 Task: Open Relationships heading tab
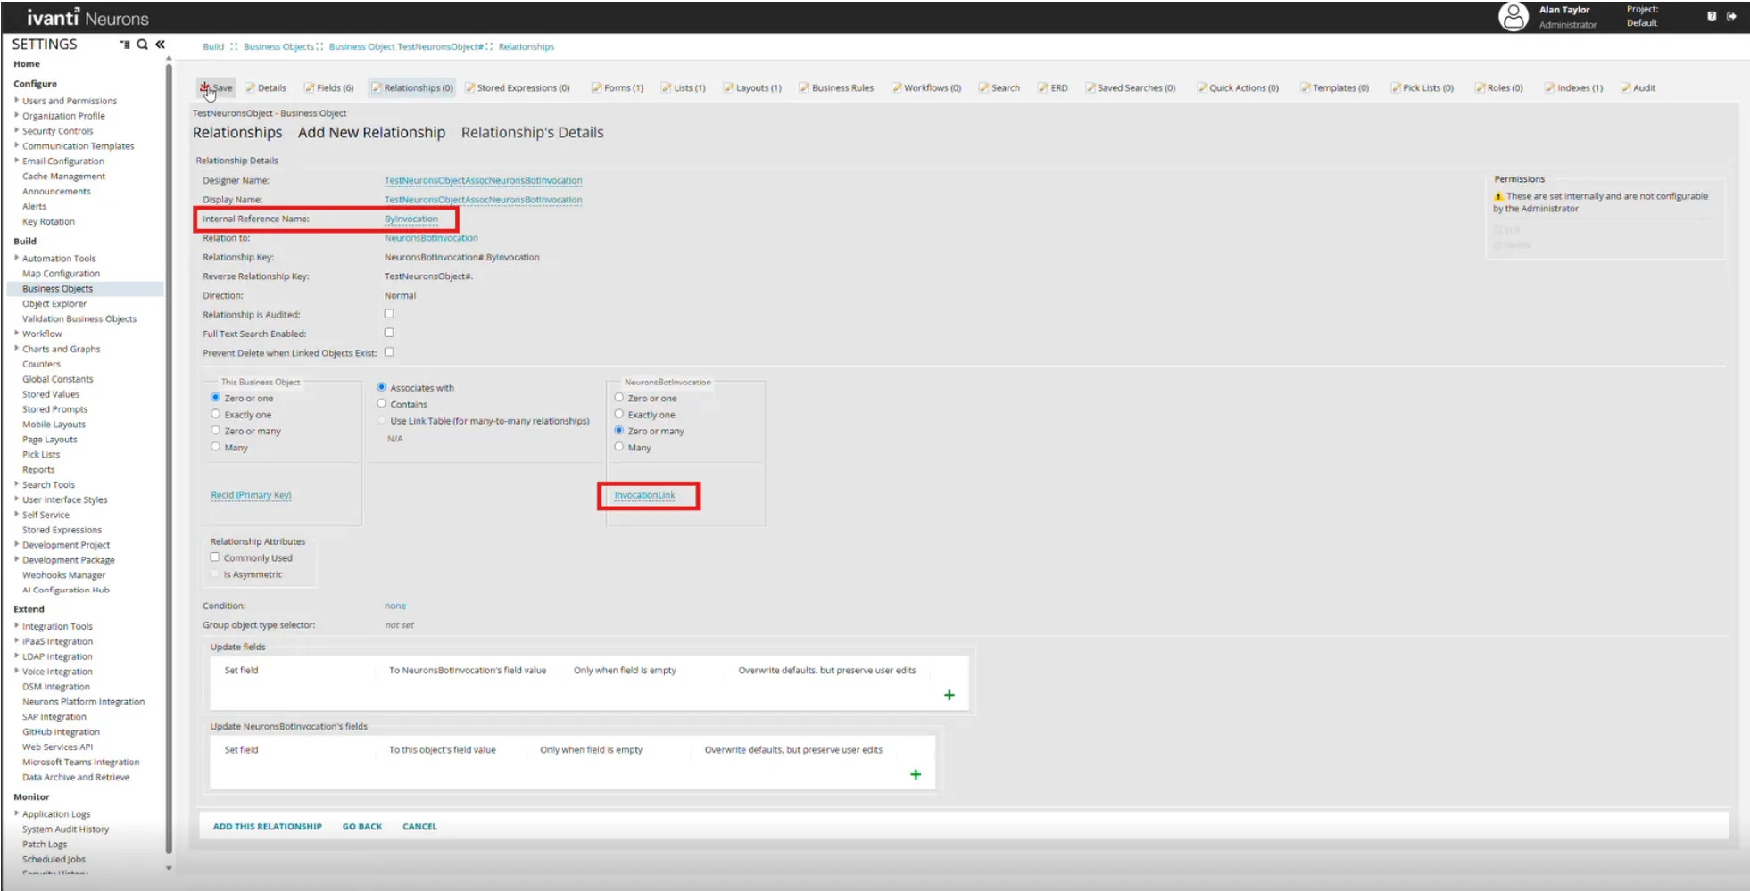[237, 133]
